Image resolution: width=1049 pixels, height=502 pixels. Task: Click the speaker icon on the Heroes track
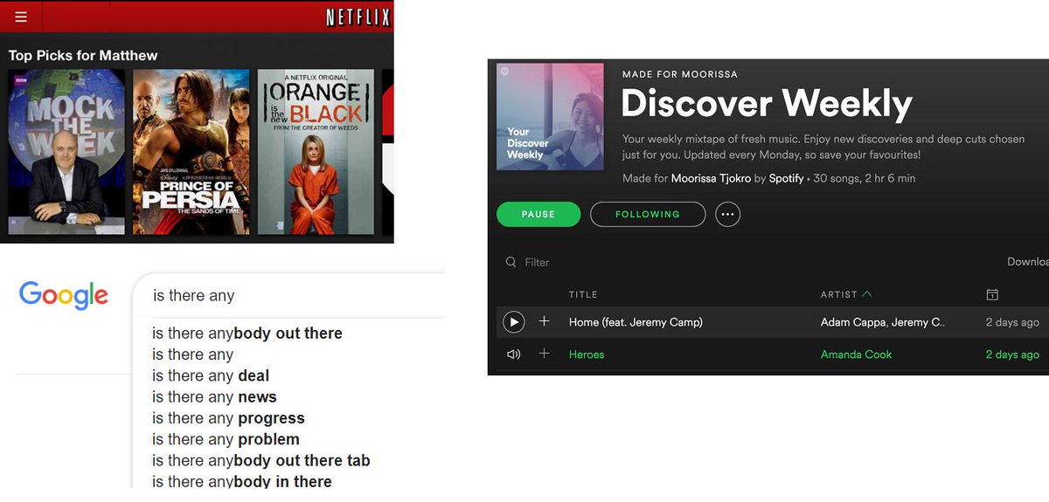[x=513, y=354]
